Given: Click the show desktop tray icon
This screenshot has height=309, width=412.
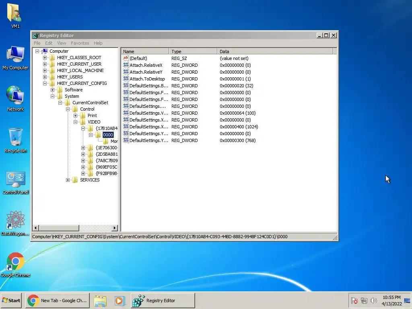Looking at the screenshot, I should tap(408, 300).
